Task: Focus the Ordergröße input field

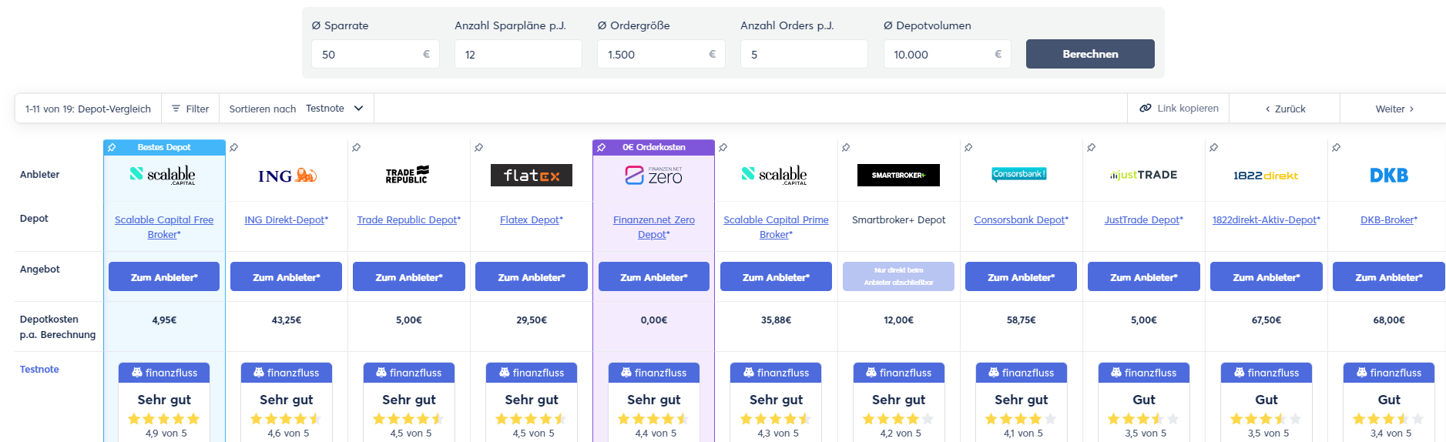Action: [661, 54]
